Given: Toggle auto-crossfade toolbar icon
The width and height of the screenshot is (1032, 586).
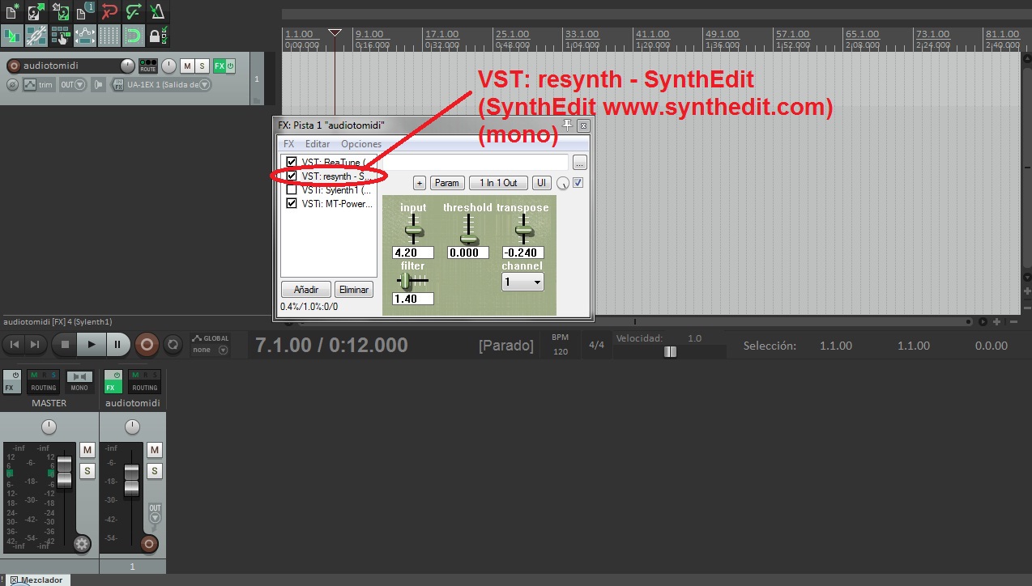Looking at the screenshot, I should click(11, 36).
